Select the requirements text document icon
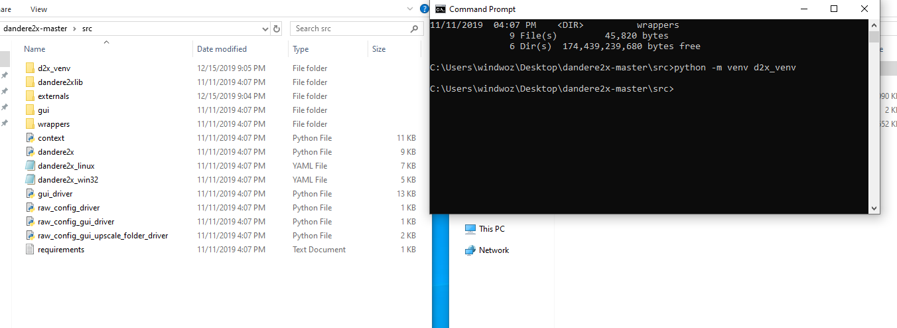This screenshot has width=897, height=328. (30, 250)
